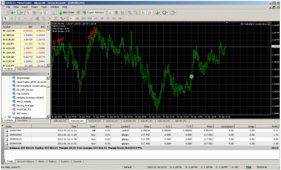281x170 pixels.
Task: Select the Fibonacci Retracement tool
Action: [43, 18]
